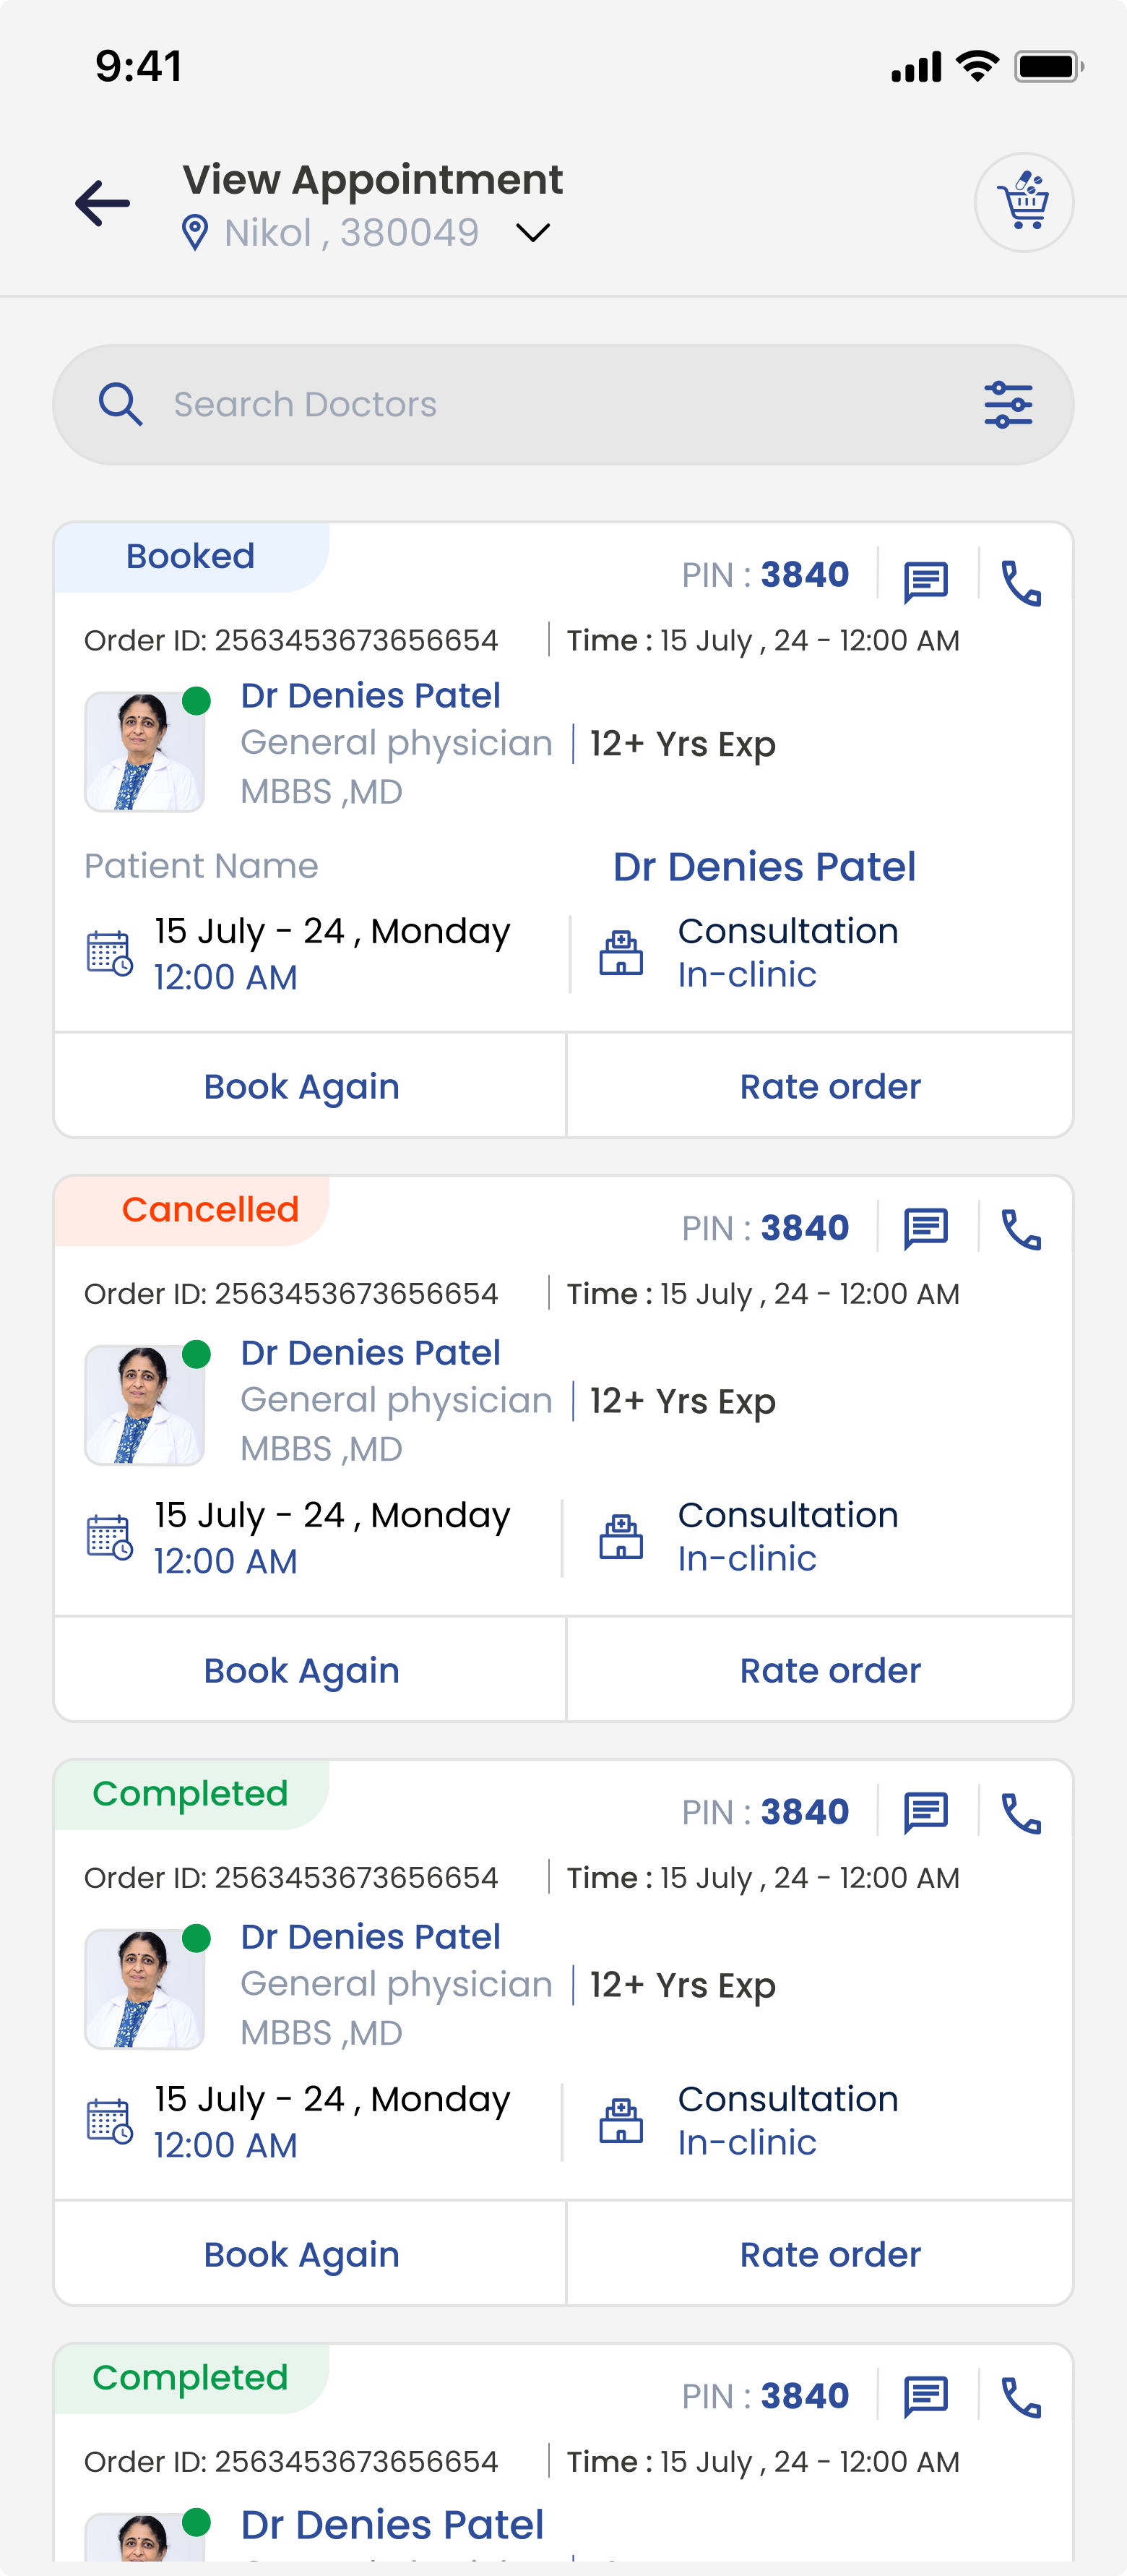This screenshot has width=1127, height=2576.
Task: Call doctor from first Completed appointment
Action: click(x=1021, y=1813)
